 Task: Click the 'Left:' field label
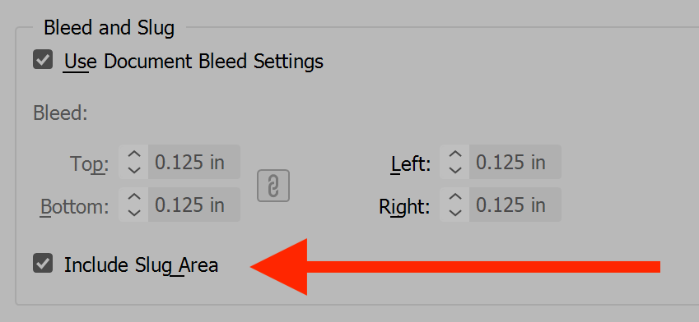411,164
